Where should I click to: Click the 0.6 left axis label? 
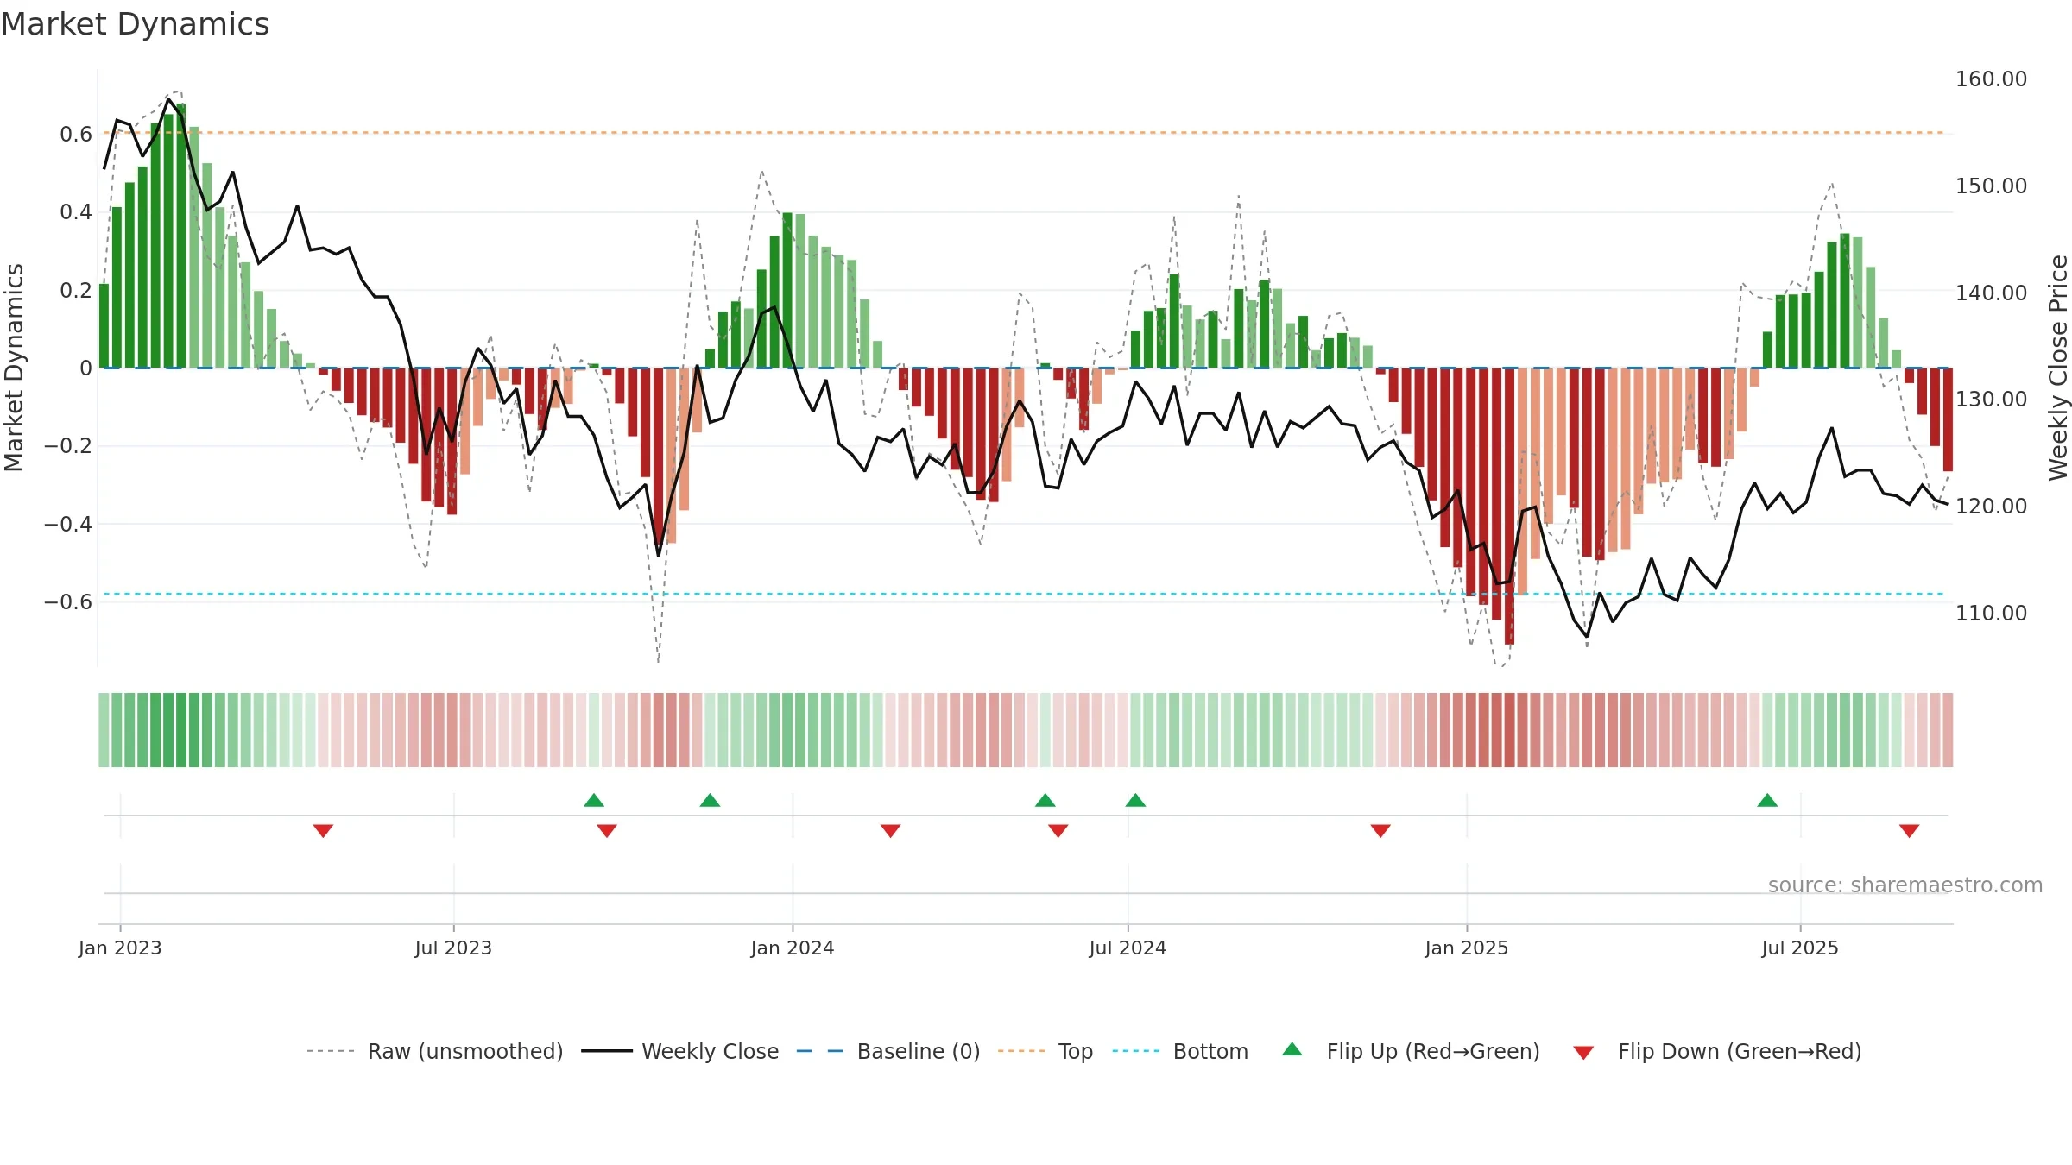[x=76, y=134]
